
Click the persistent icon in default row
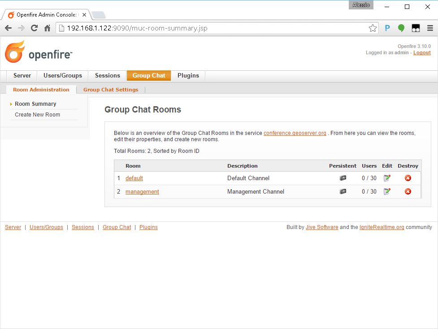click(x=343, y=178)
